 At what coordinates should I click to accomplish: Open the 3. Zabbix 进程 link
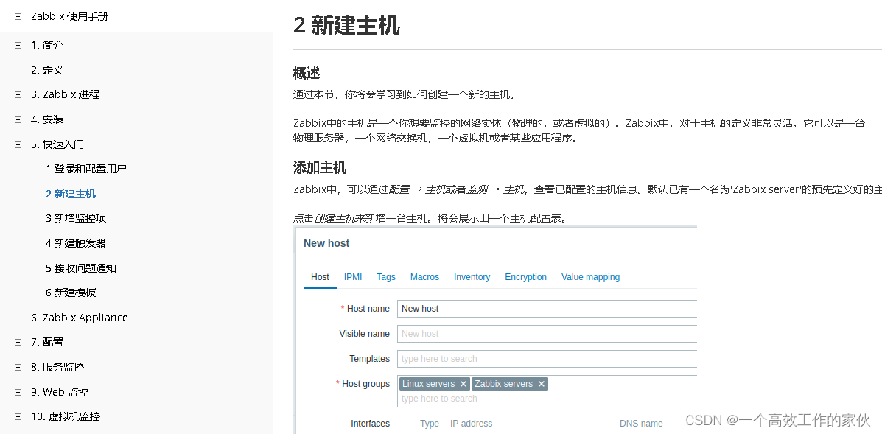coord(66,94)
